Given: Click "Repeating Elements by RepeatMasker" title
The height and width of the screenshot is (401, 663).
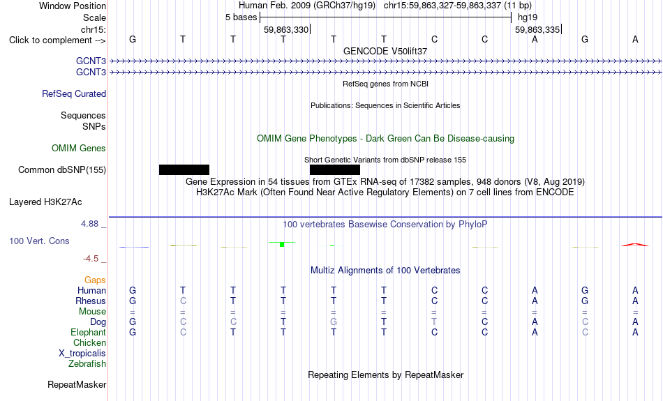Looking at the screenshot, I should point(386,374).
